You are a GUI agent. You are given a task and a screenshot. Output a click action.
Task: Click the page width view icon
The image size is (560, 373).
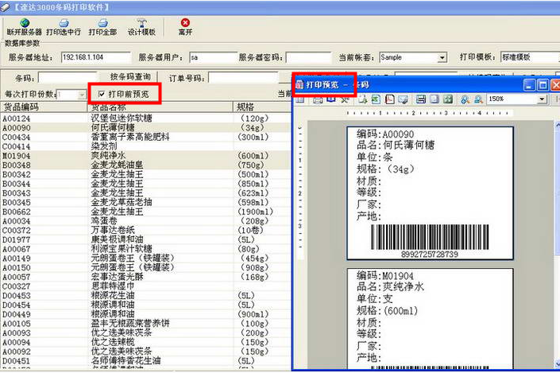point(421,99)
